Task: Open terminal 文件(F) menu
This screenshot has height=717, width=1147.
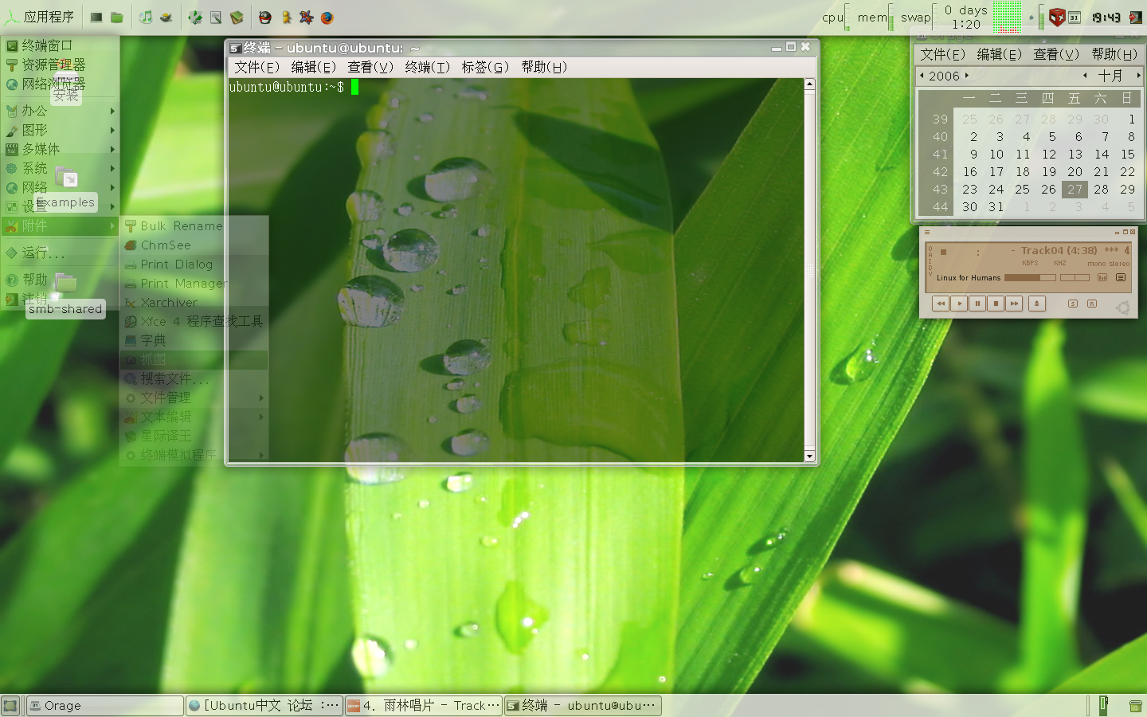Action: coord(256,67)
